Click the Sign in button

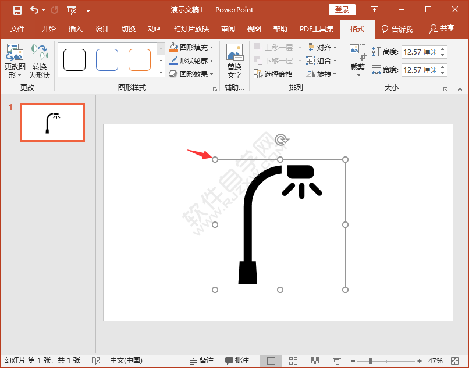342,10
